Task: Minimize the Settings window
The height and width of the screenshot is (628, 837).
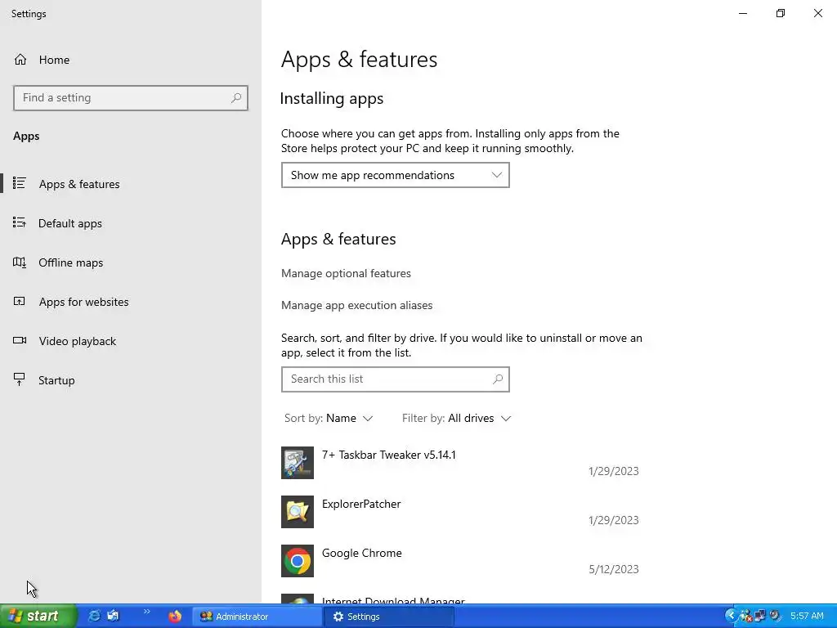Action: click(743, 13)
